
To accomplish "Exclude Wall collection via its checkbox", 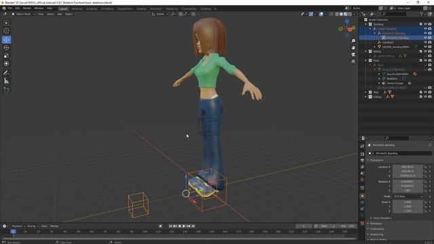I will pyautogui.click(x=421, y=92).
